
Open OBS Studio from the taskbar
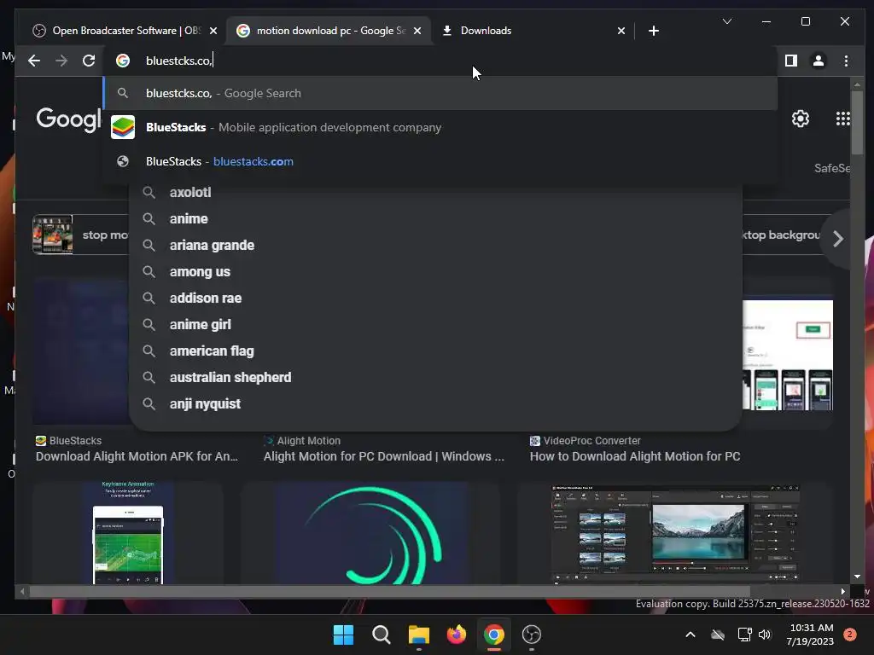pos(532,635)
